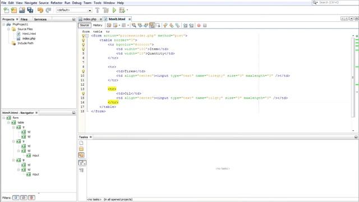
Task: Switch to the Files panel tab
Action: pyautogui.click(x=24, y=19)
